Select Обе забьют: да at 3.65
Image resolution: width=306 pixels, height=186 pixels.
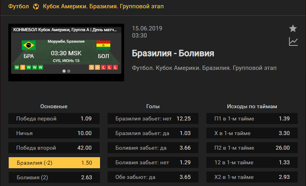point(153,177)
